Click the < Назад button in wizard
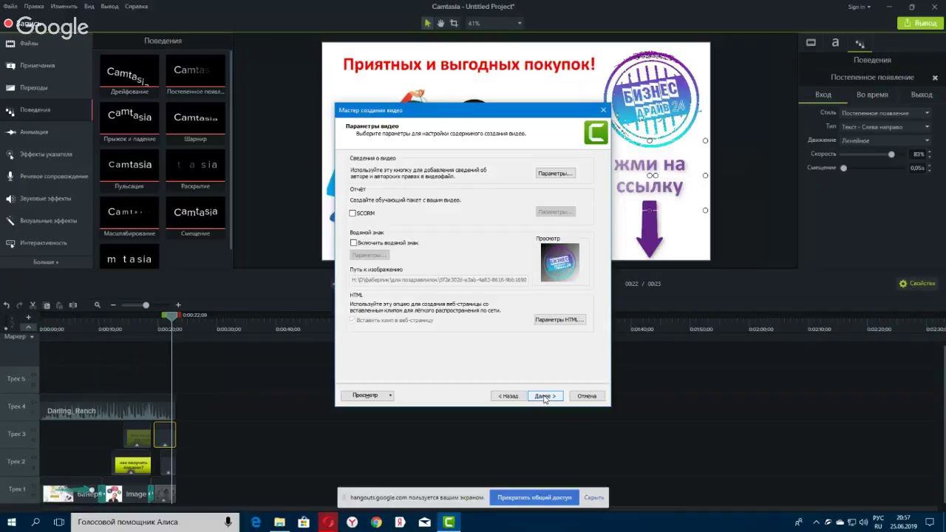Screen dimensions: 946x532 [x=508, y=395]
